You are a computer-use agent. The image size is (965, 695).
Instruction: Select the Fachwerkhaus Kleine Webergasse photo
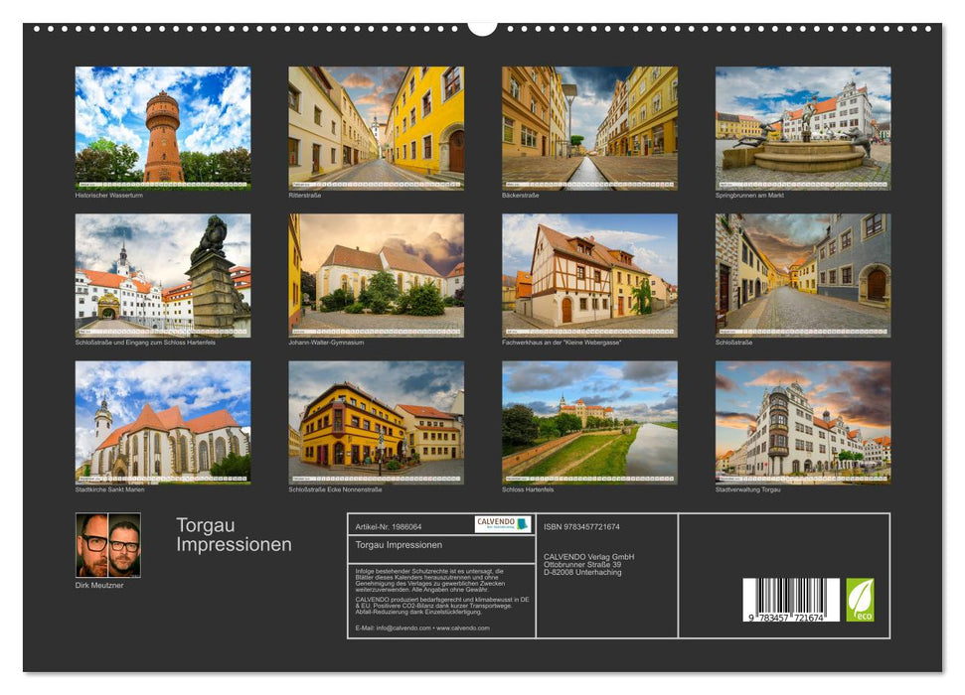tap(588, 273)
